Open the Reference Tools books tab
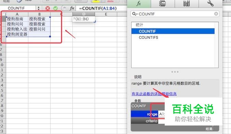Screen dimensions: 231x134 pos(187,3)
